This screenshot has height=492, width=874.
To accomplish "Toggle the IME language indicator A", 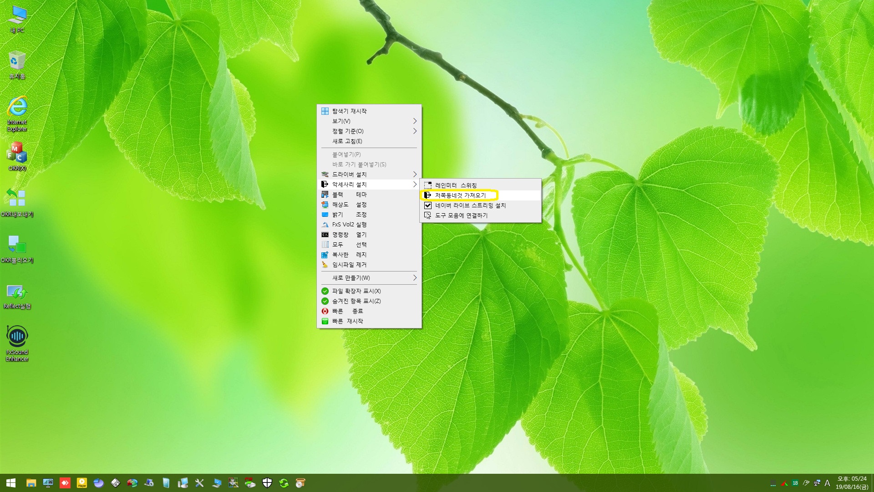I will (x=828, y=483).
